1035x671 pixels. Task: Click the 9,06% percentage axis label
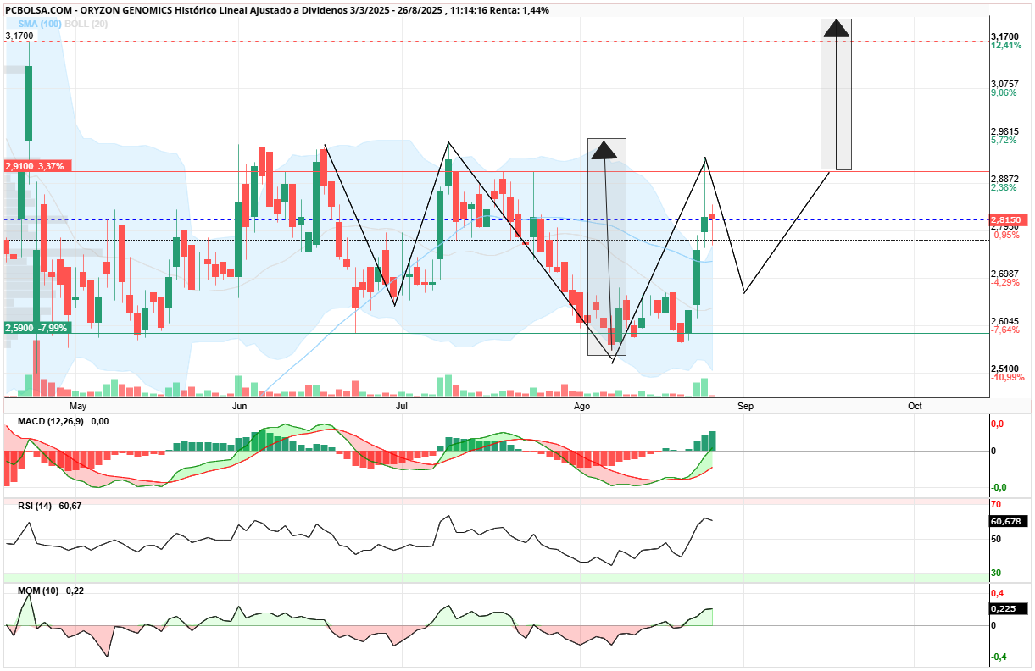pyautogui.click(x=1003, y=92)
